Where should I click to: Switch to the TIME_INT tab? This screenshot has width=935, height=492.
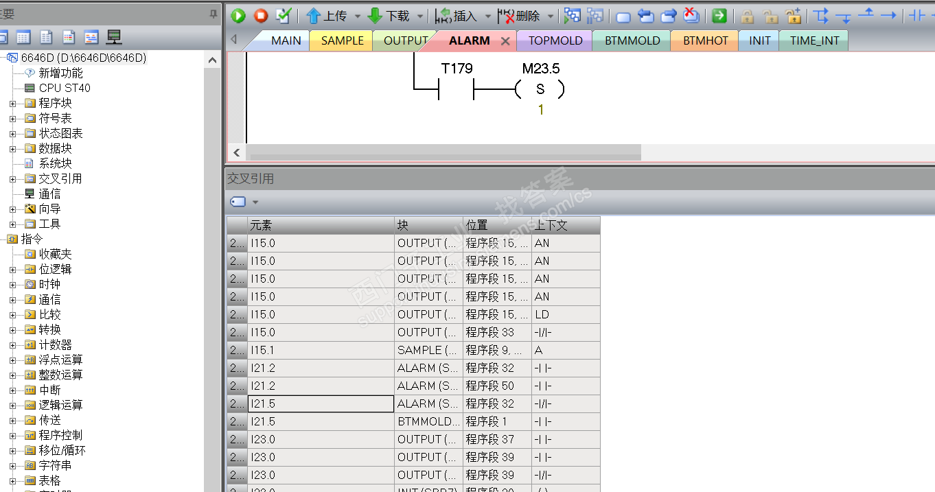pos(814,40)
